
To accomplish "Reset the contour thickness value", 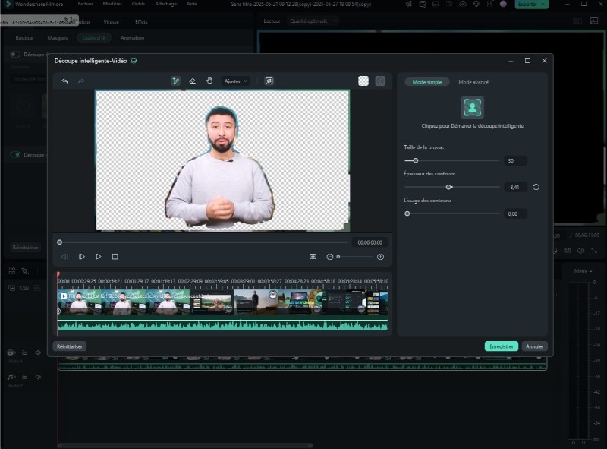I will 536,188.
